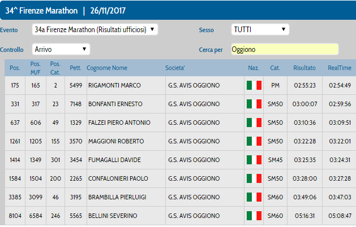Select runner name MAGGIONI ROBERTO

(116, 141)
